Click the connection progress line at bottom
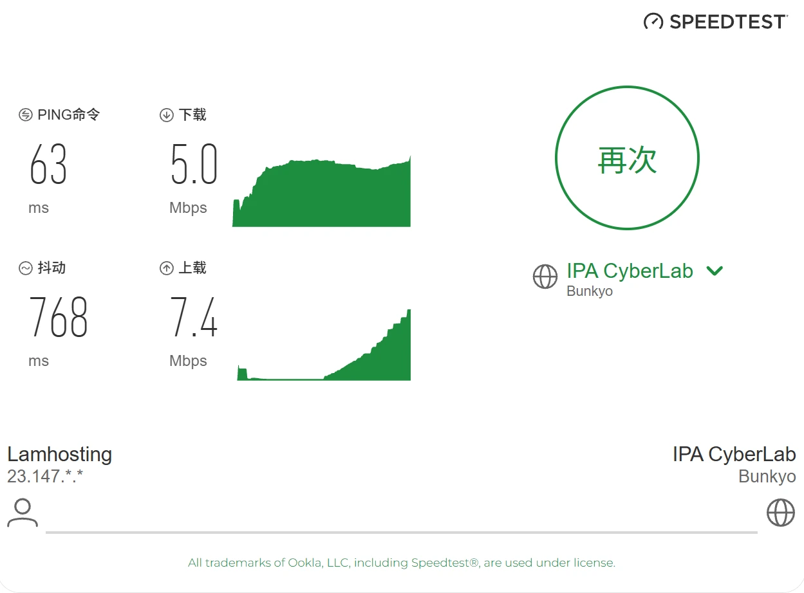Image resolution: width=804 pixels, height=593 pixels. pyautogui.click(x=402, y=533)
